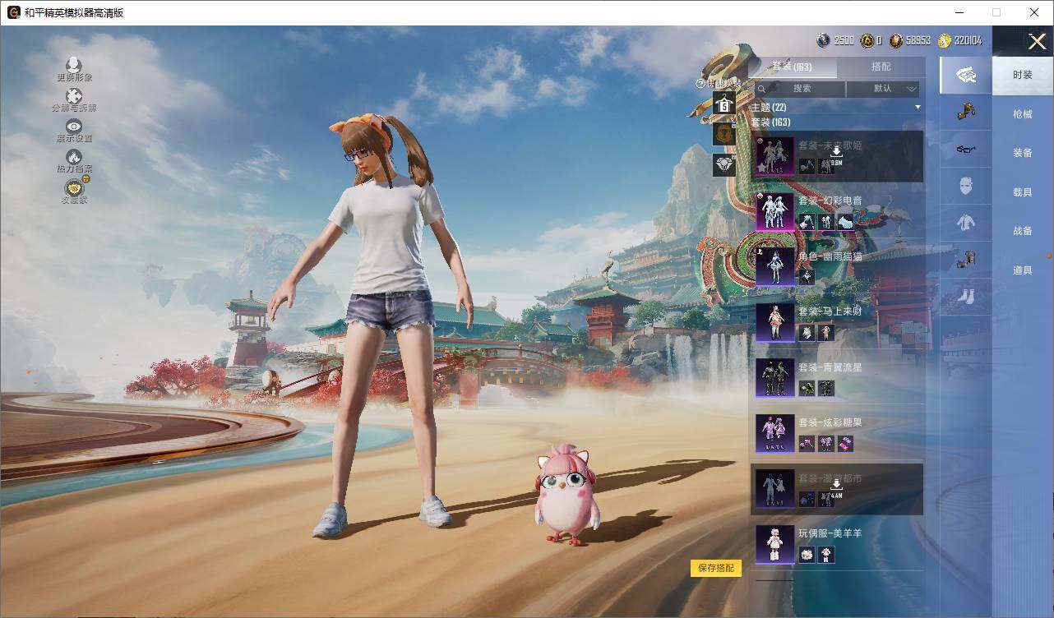This screenshot has height=618, width=1054.
Task: Click the 套装-幻彩电音 title text
Action: (830, 200)
